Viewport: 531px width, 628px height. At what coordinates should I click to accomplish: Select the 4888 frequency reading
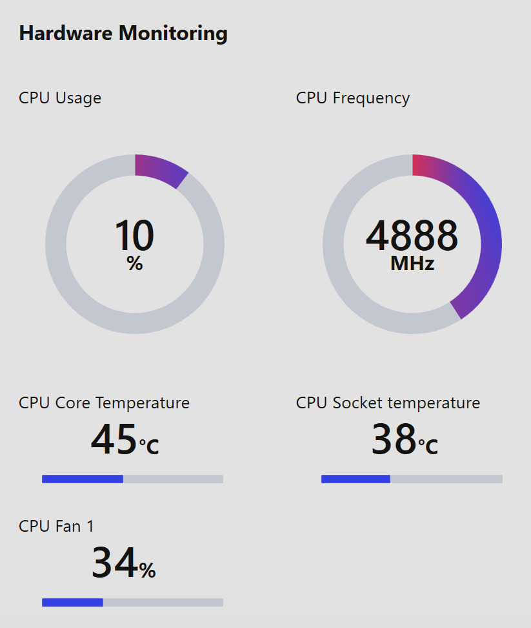tap(412, 236)
